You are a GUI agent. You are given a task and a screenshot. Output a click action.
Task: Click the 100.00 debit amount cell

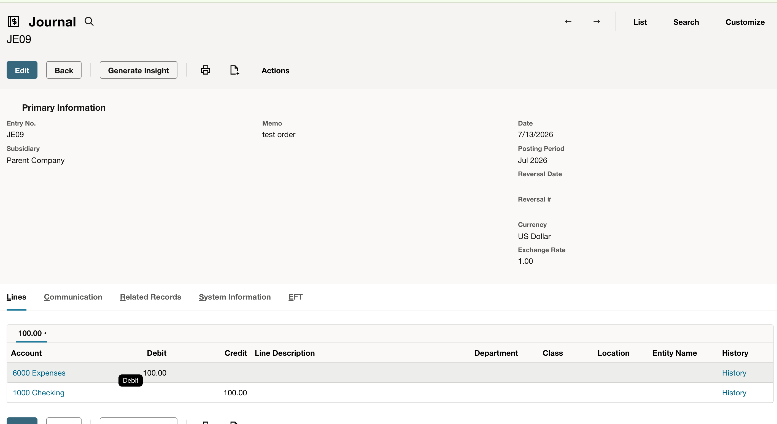[x=154, y=373]
